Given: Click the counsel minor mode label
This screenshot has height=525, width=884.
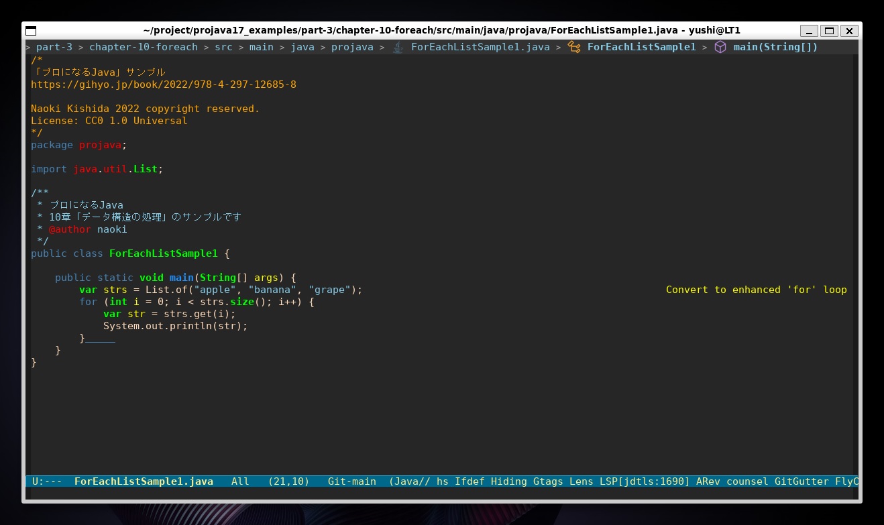Looking at the screenshot, I should 747,481.
